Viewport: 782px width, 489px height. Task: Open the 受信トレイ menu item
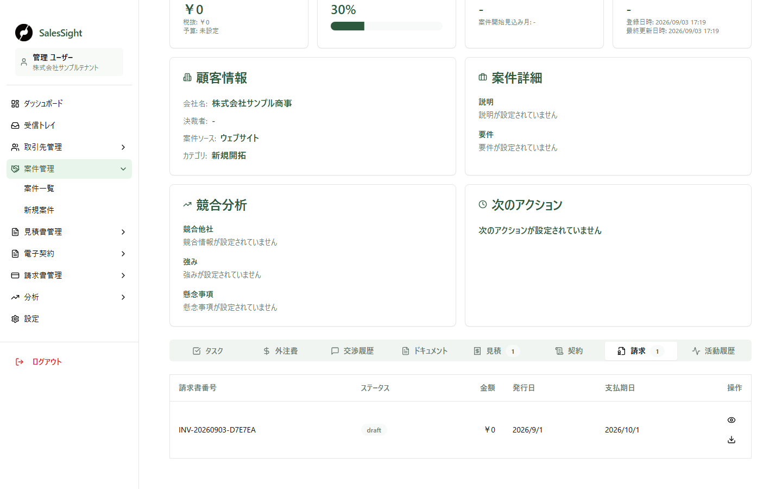69,126
